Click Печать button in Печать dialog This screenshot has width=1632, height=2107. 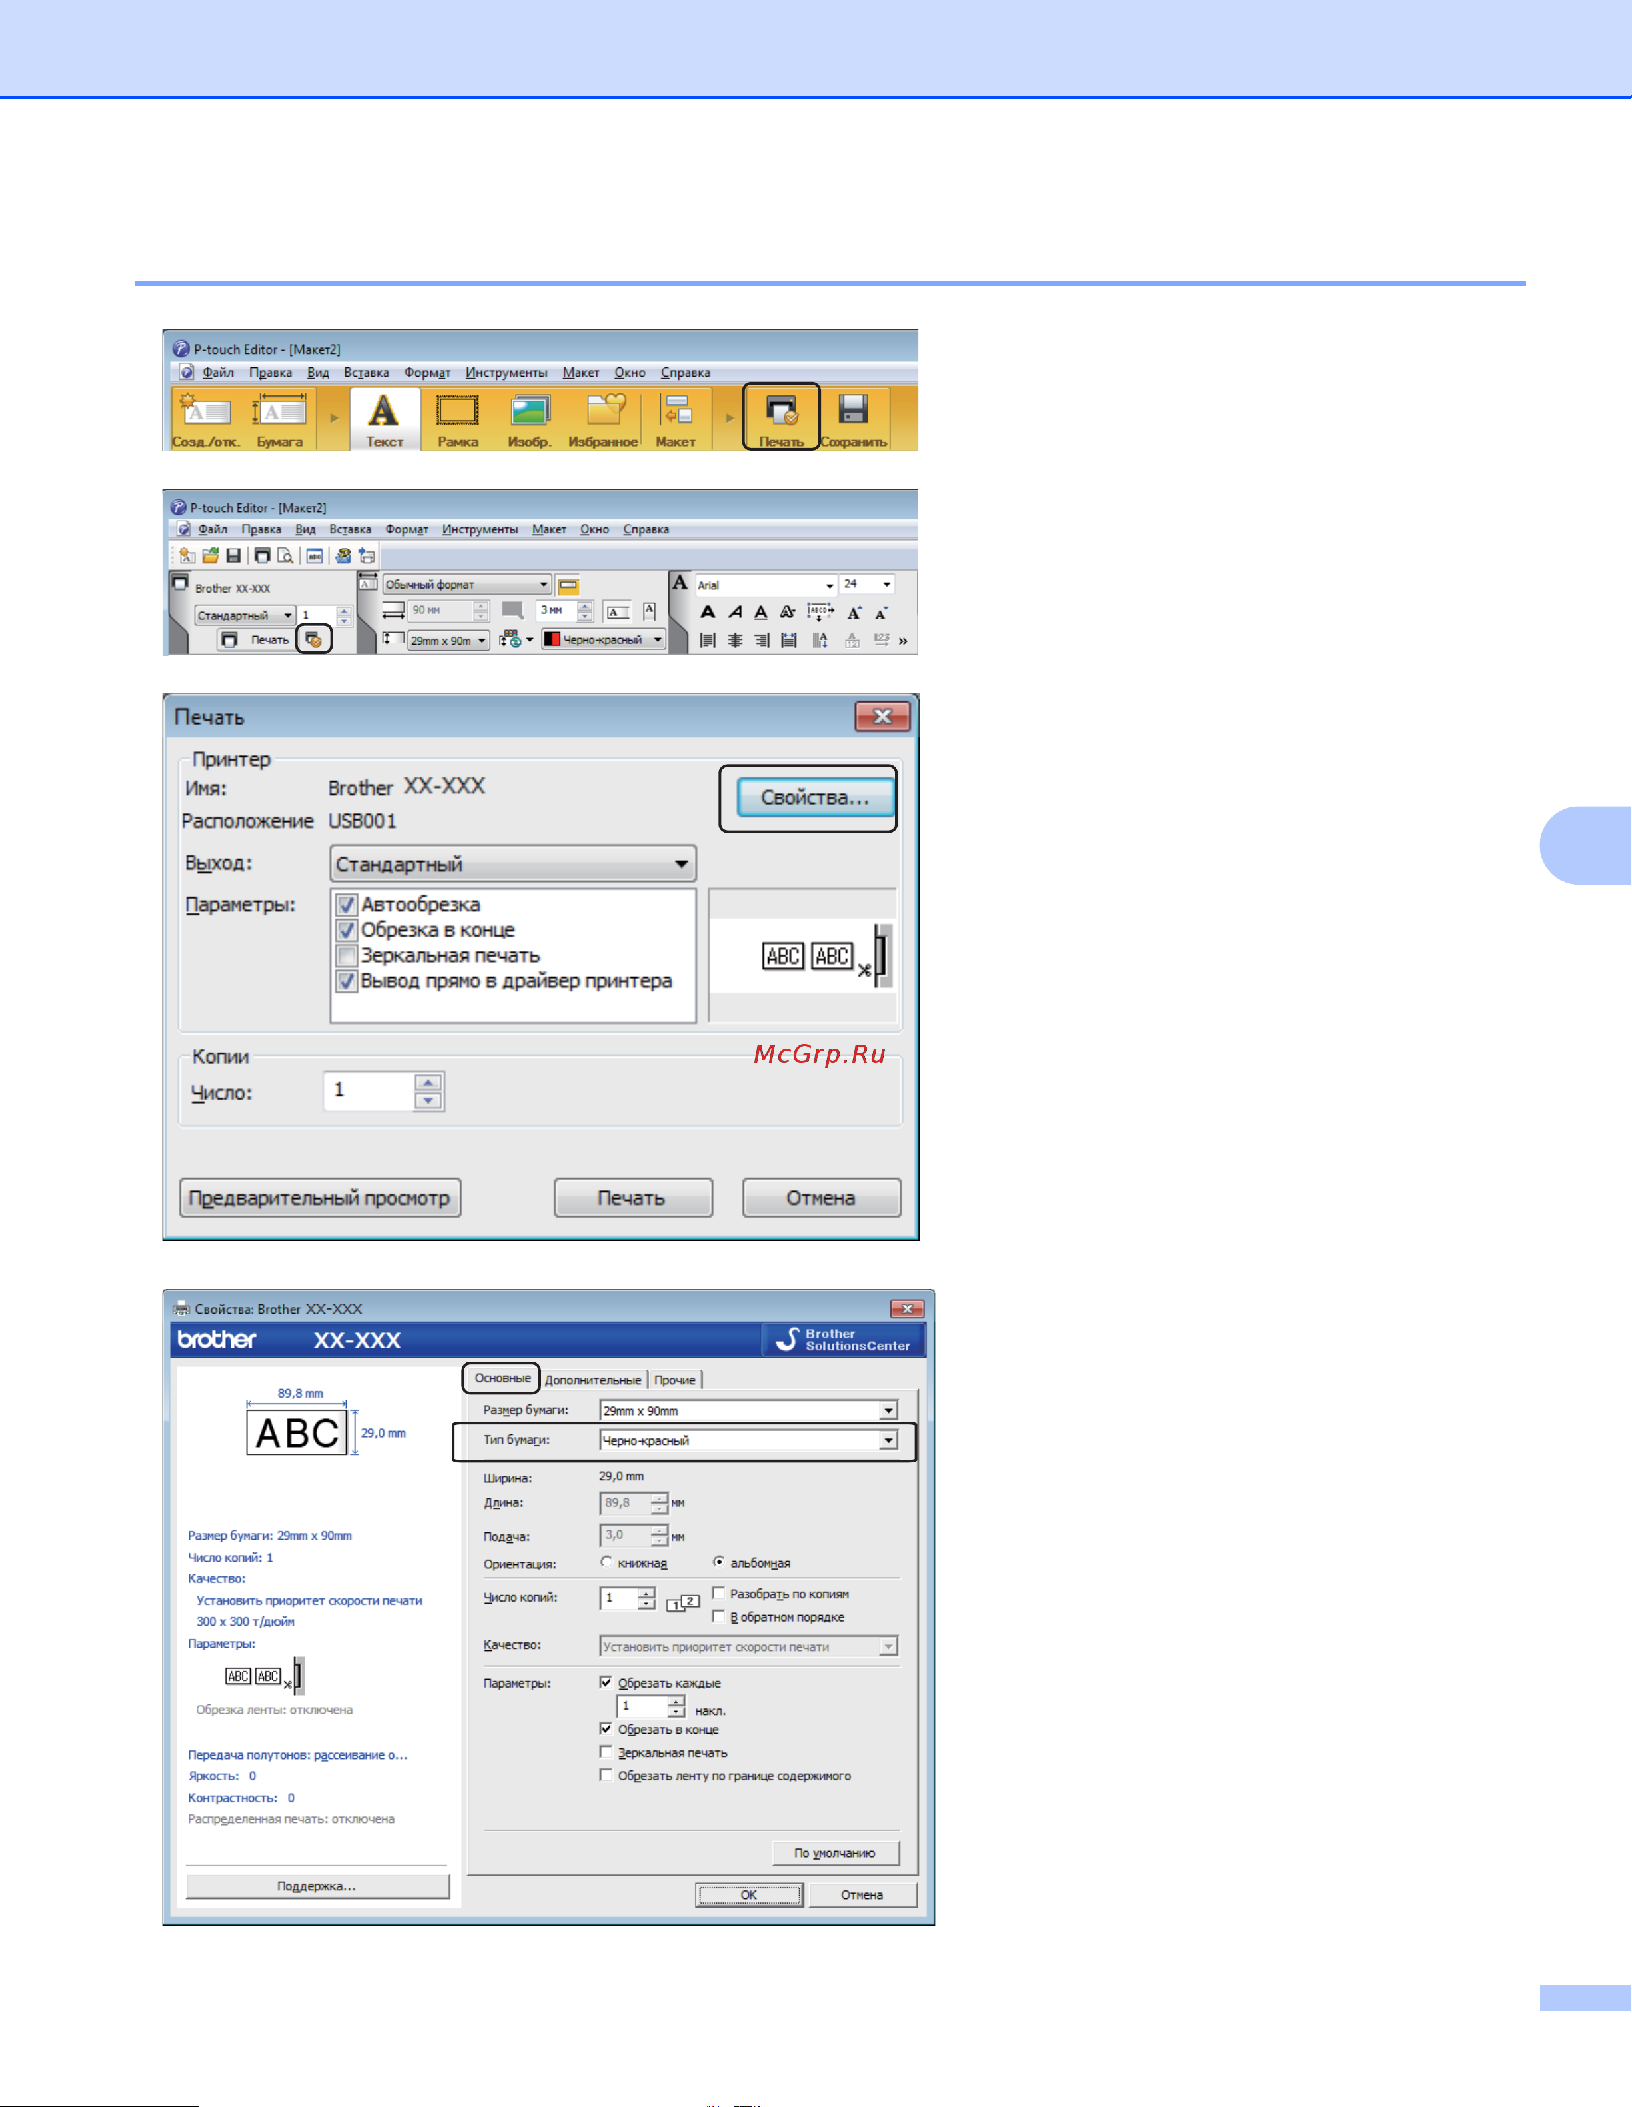[632, 1198]
